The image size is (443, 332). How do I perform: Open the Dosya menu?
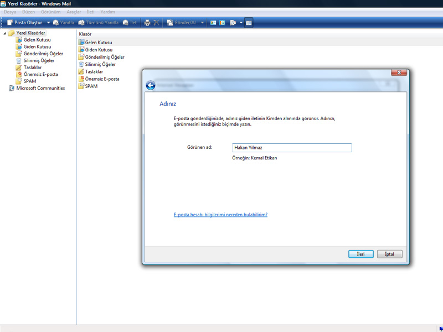(x=10, y=12)
